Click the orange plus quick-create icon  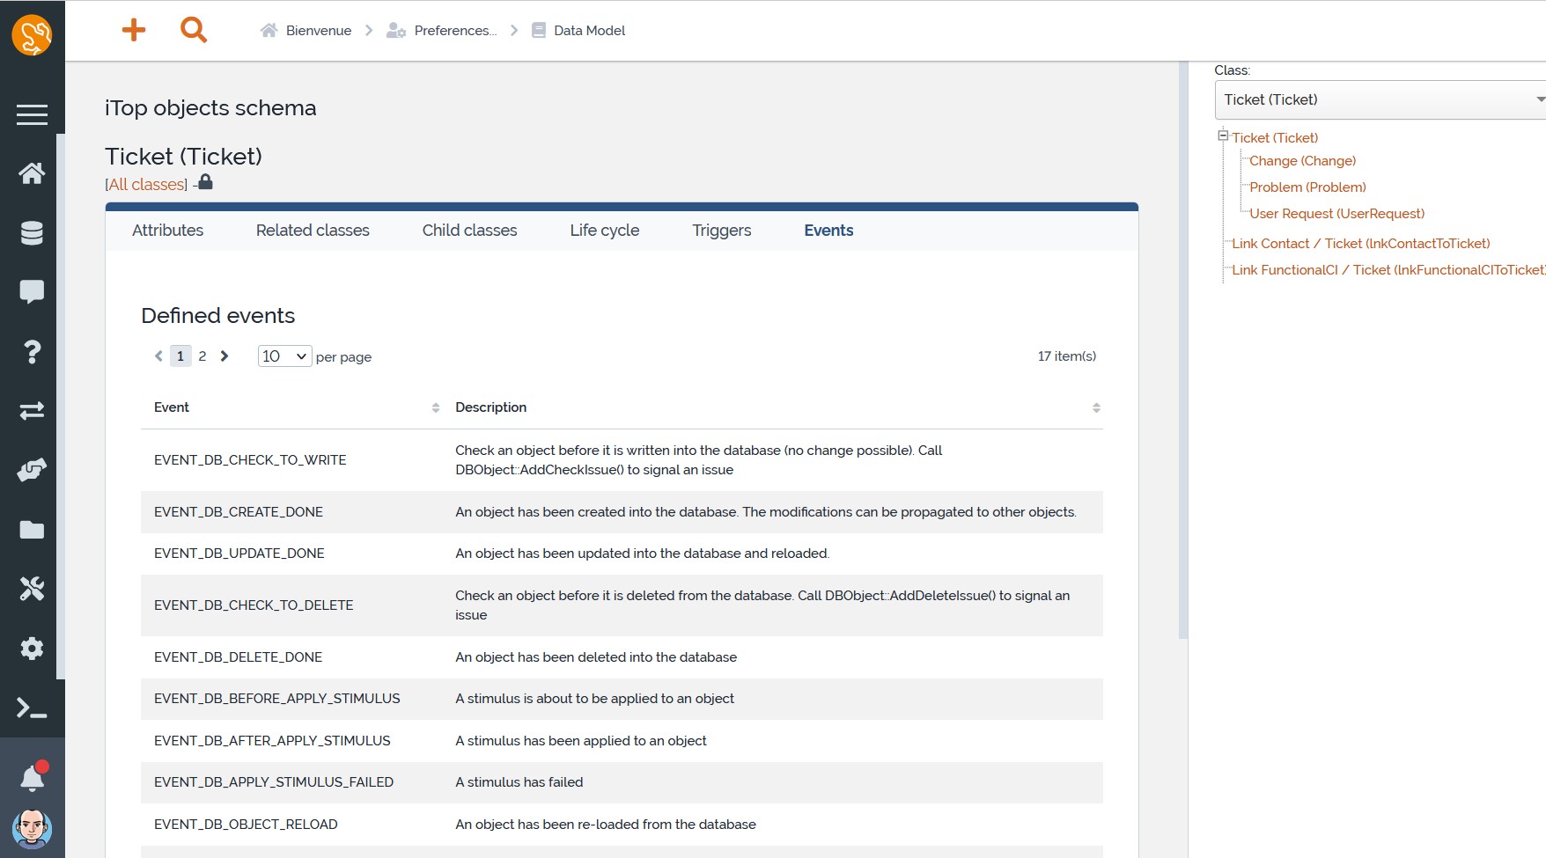pyautogui.click(x=133, y=30)
